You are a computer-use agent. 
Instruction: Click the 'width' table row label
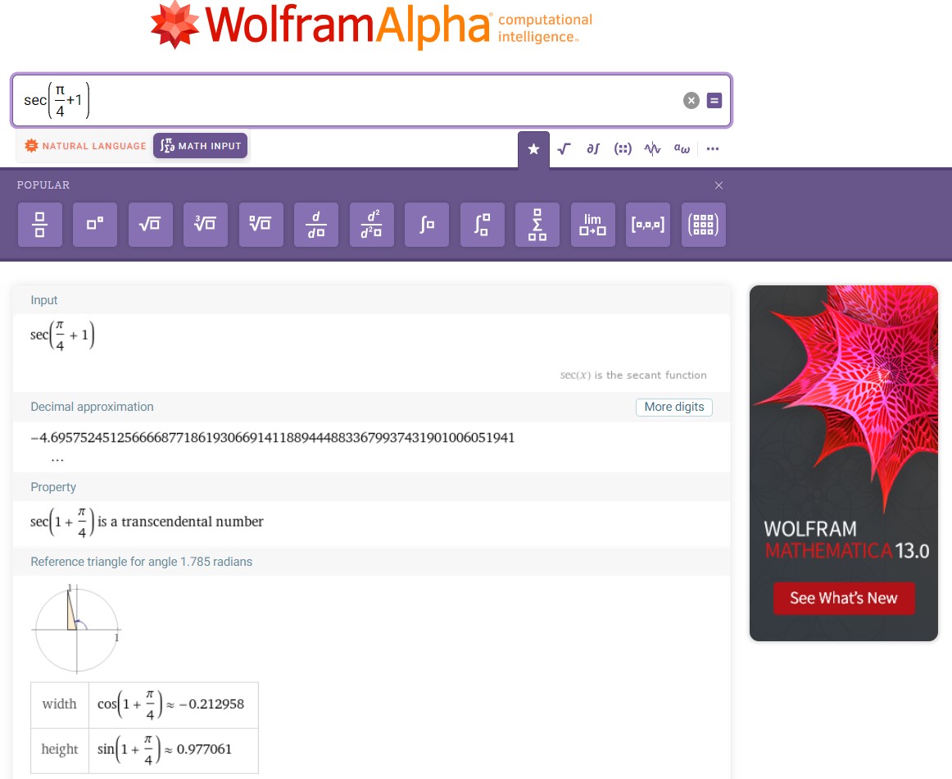pos(60,704)
